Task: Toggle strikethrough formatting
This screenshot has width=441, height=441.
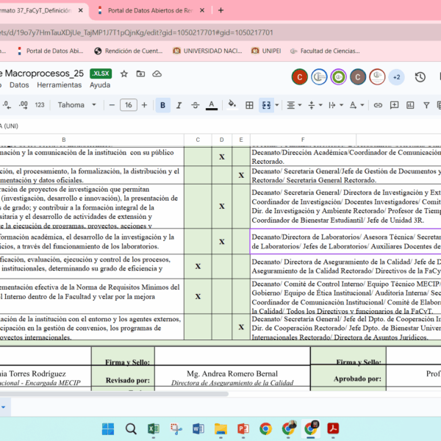Action: pos(195,105)
